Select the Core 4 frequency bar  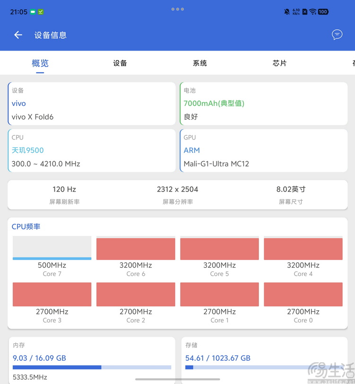[x=303, y=248]
